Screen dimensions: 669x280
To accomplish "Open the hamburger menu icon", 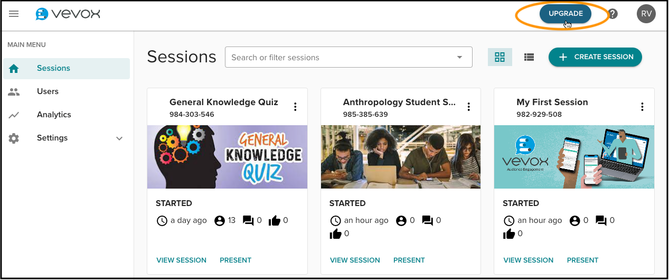I will pyautogui.click(x=14, y=14).
